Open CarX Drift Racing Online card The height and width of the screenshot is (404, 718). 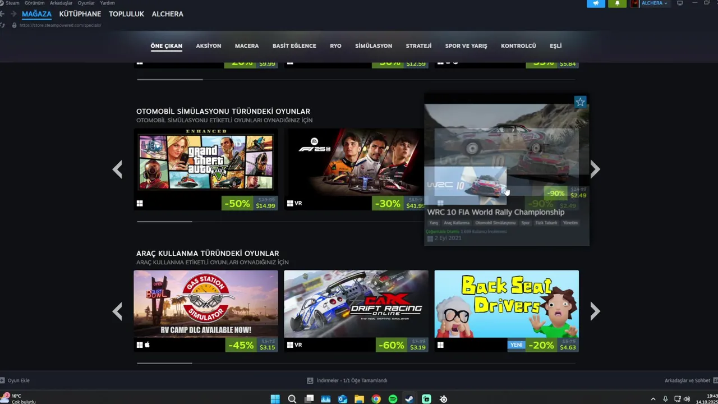(x=356, y=311)
